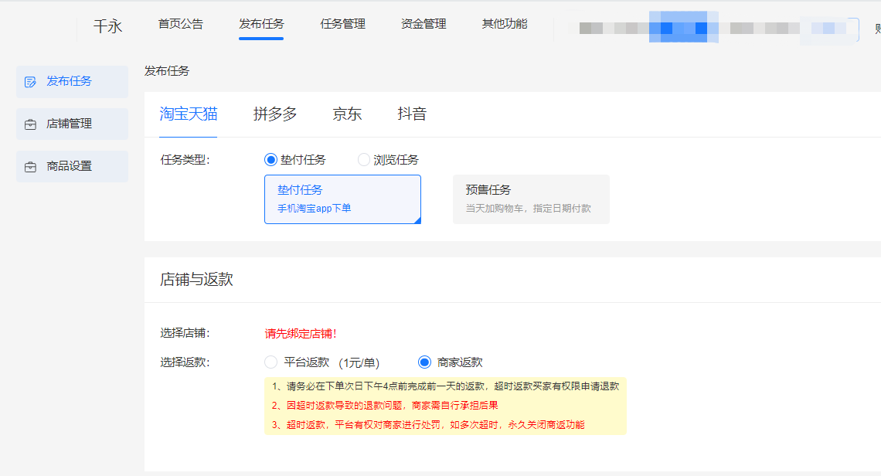Click notice line 1 about 下午4点前 refund
This screenshot has width=881, height=476.
(446, 386)
